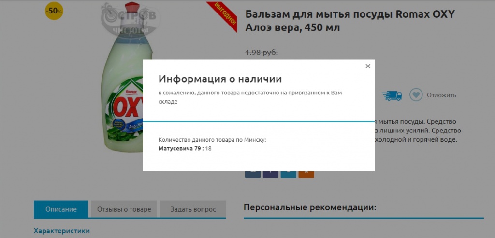
Task: Click the delivery truck icon
Action: [392, 96]
